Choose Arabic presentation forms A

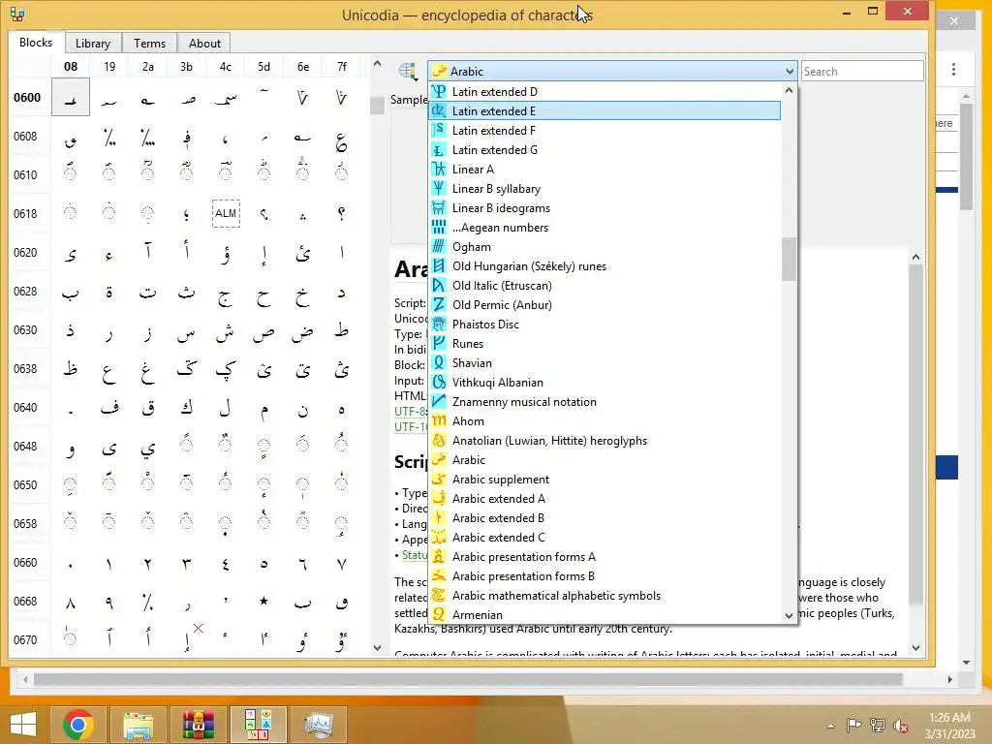click(604, 557)
